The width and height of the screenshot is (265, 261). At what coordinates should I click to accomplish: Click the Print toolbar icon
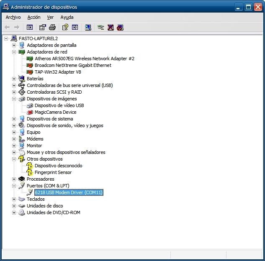point(52,27)
